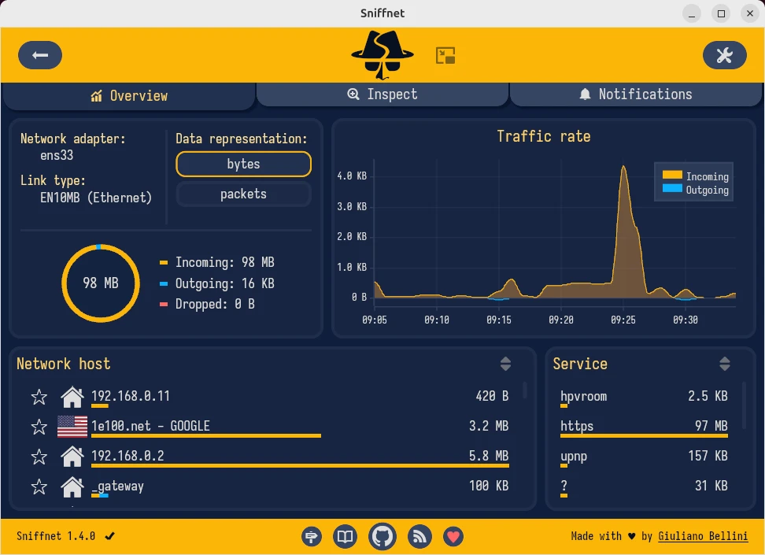Select host entry 192.168.0.11

pos(300,397)
